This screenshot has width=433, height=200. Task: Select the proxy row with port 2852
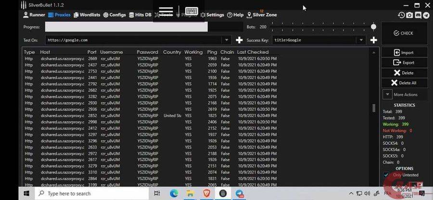point(151,115)
